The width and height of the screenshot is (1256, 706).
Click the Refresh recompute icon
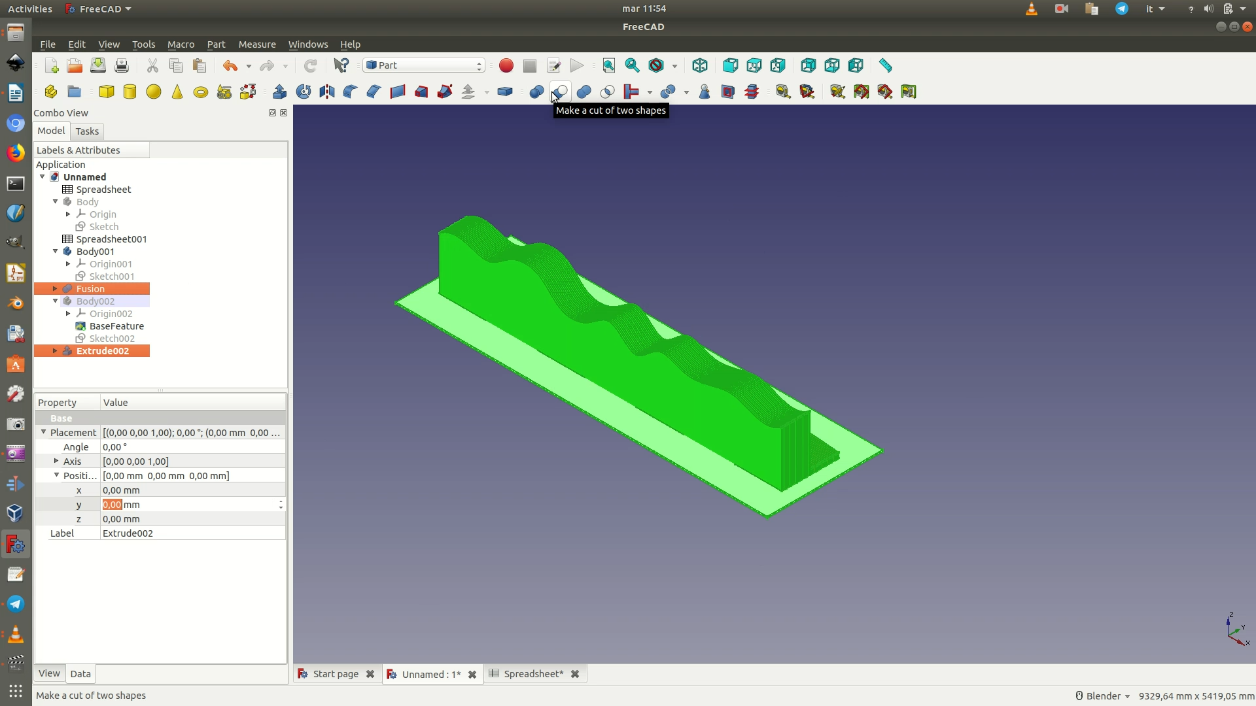pyautogui.click(x=310, y=66)
